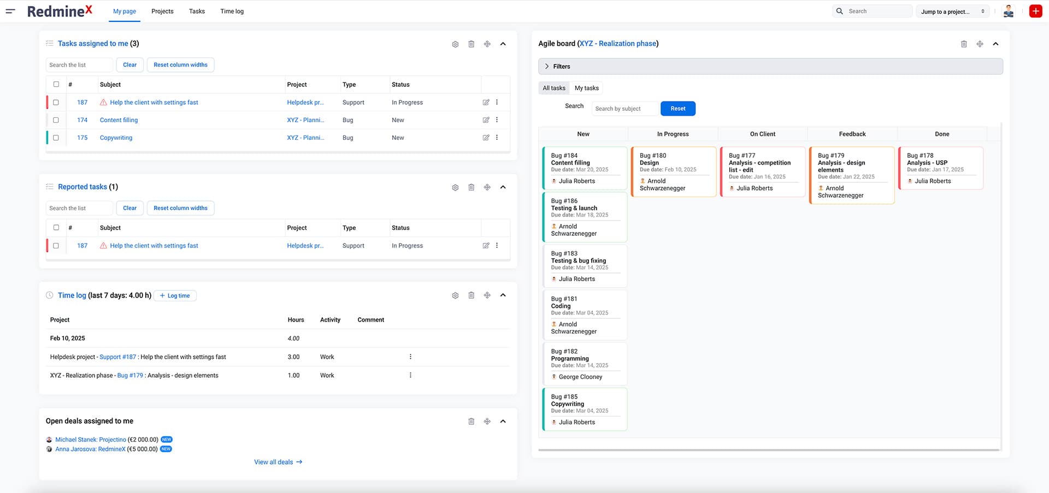Click Clear in Tasks assigned to me

pos(130,64)
